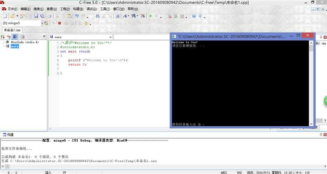Pin the right side file panel
The height and width of the screenshot is (174, 327).
(x=321, y=37)
